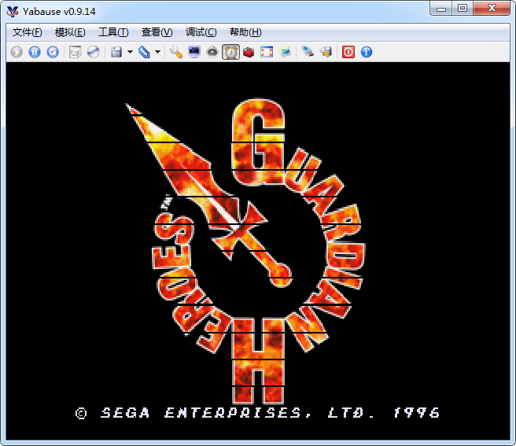516x446 pixels.
Task: Click the red power quit icon
Action: pyautogui.click(x=348, y=52)
